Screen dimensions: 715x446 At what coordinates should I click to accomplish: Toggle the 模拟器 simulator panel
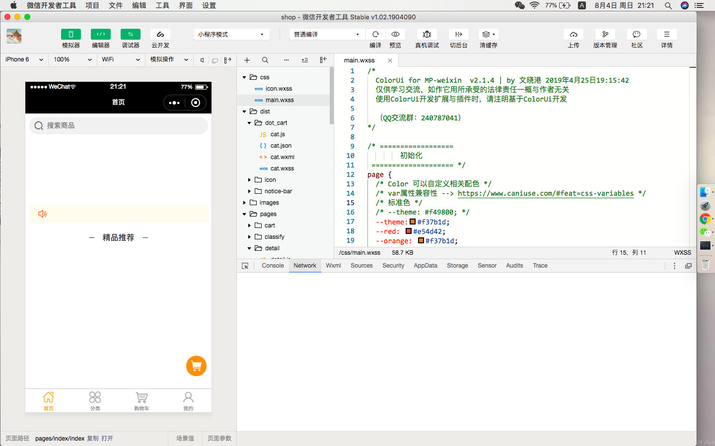(x=71, y=34)
